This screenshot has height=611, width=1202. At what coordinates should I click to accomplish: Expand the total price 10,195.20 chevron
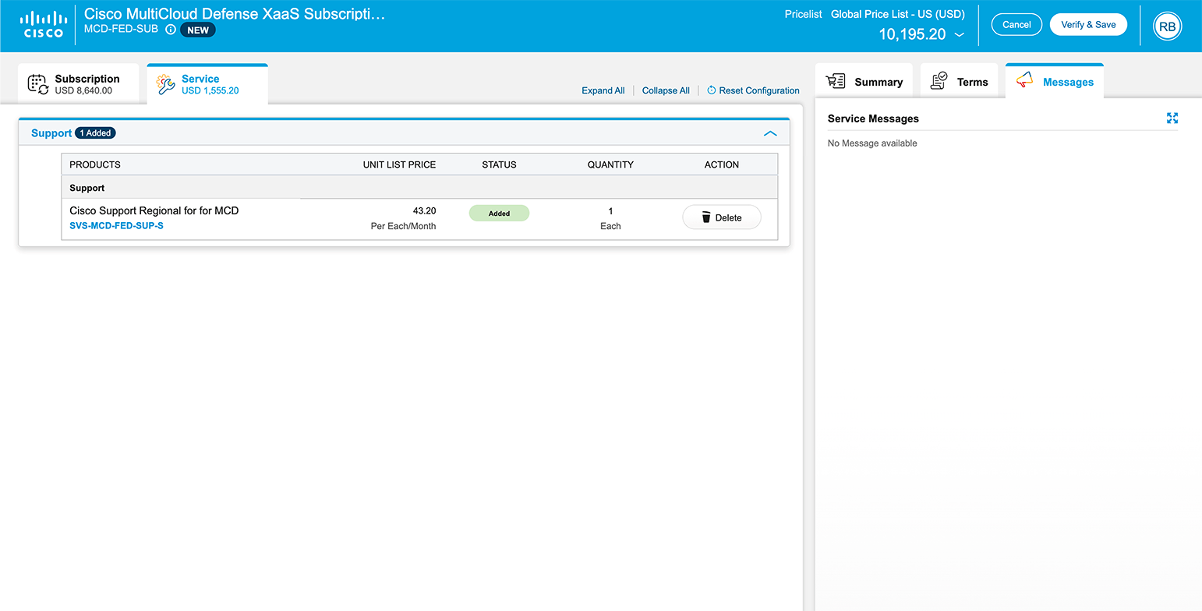coord(960,34)
